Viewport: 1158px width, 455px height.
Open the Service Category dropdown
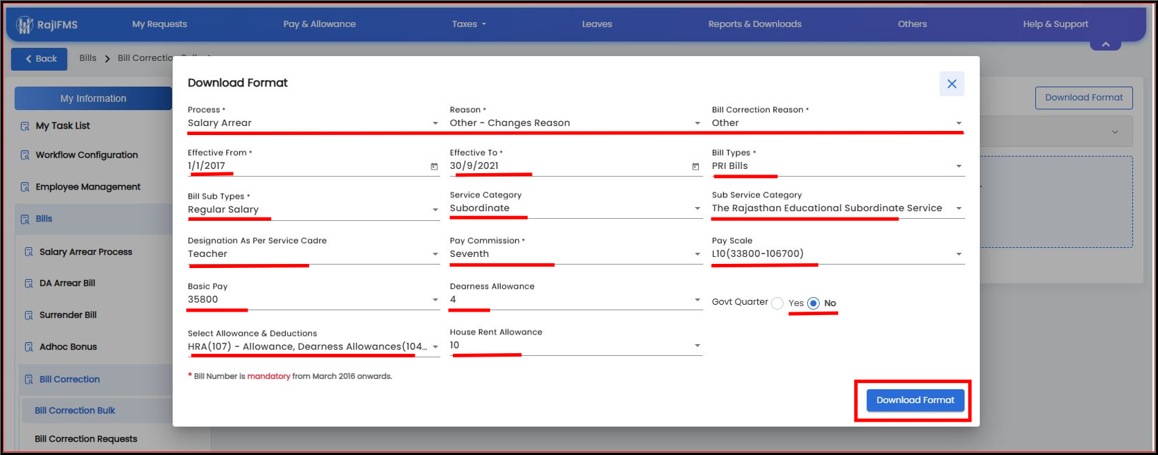tap(576, 208)
